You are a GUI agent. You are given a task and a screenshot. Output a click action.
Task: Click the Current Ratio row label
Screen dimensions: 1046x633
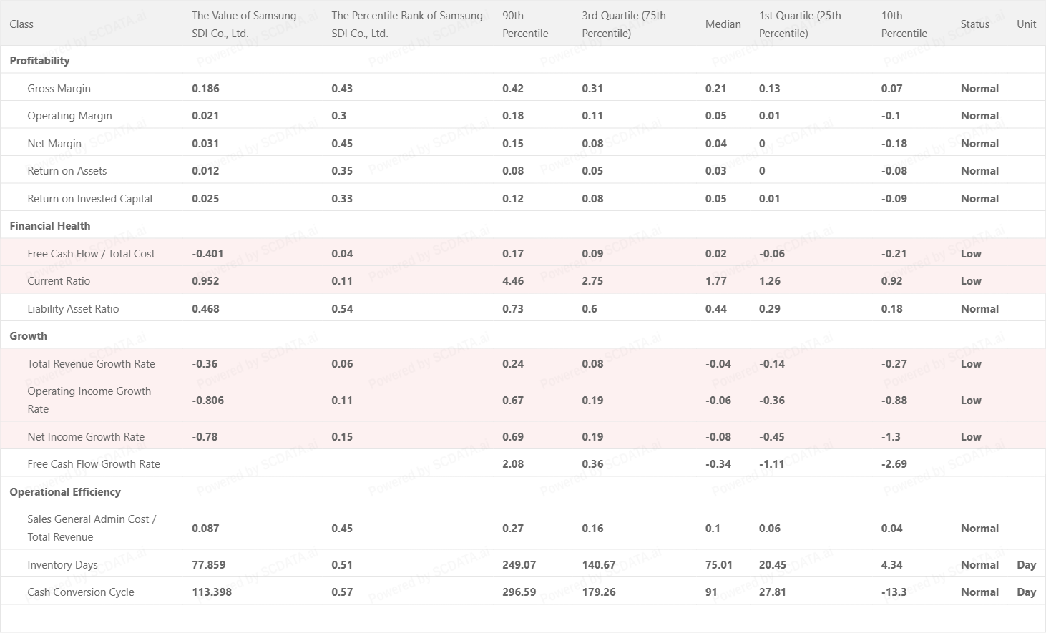[x=59, y=281]
